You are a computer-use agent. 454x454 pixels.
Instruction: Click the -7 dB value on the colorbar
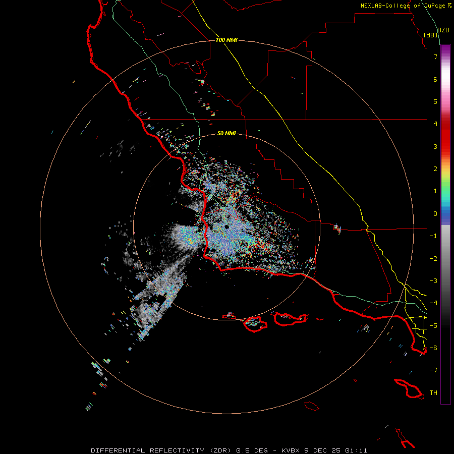[433, 370]
